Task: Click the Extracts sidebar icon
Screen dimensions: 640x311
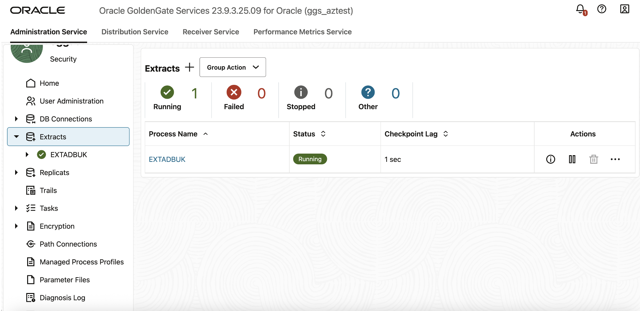Action: click(31, 137)
